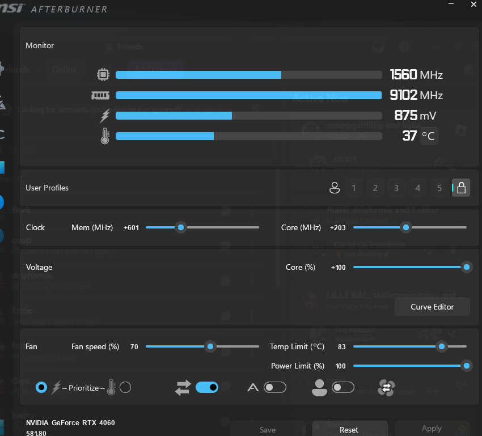Minimize the Afterburner window
Viewport: 482px width, 436px height.
451,4
